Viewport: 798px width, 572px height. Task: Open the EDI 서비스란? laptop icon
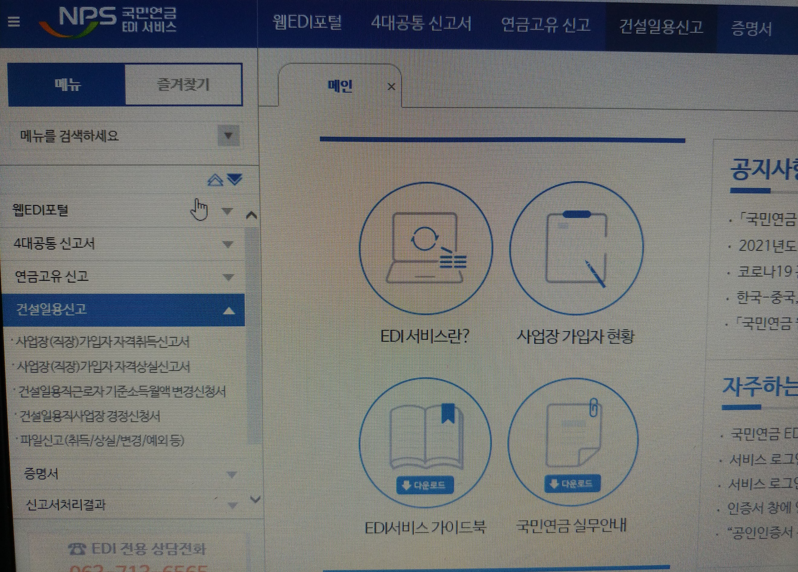[425, 248]
